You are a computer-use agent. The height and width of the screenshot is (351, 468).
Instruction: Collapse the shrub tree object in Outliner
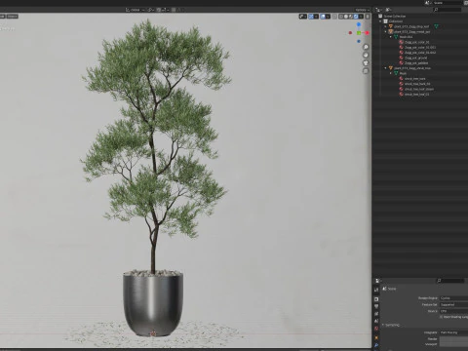click(x=386, y=68)
